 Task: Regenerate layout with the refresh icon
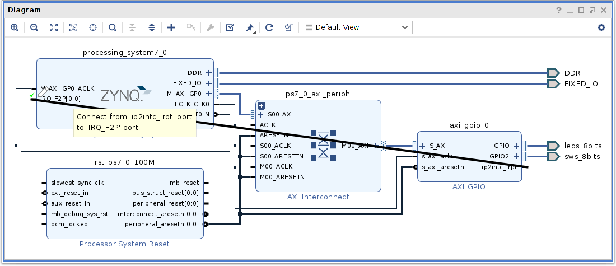pos(269,27)
